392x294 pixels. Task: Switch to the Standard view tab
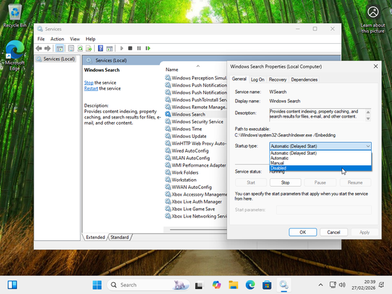click(x=120, y=237)
